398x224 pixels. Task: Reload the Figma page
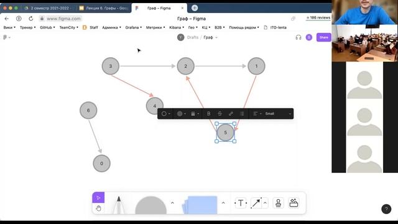[30, 19]
